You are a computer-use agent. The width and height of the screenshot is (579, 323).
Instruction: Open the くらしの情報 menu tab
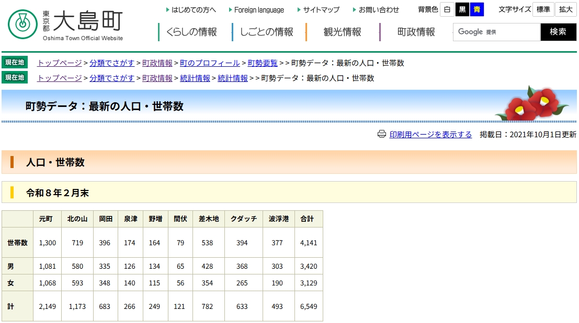[x=191, y=32]
